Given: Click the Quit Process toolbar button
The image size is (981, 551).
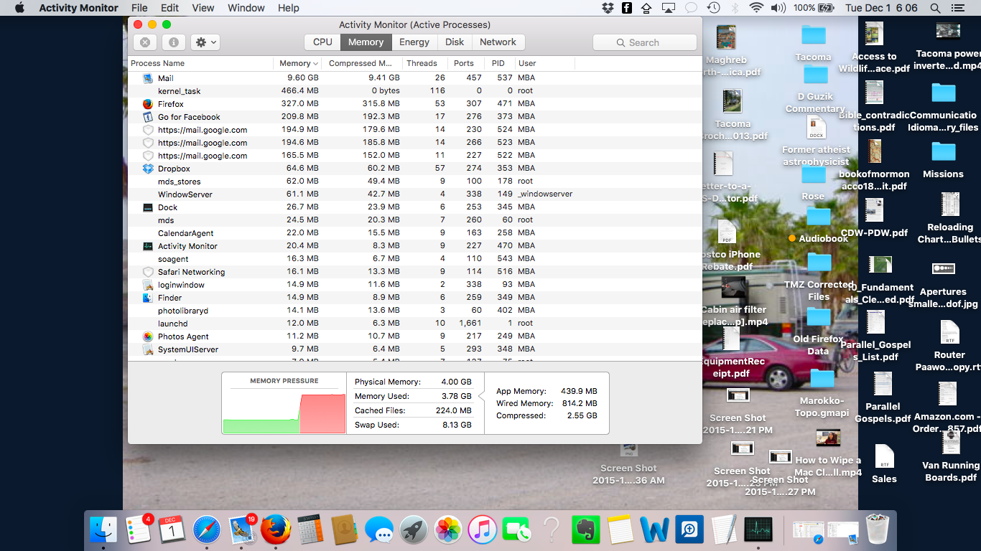Looking at the screenshot, I should point(145,42).
